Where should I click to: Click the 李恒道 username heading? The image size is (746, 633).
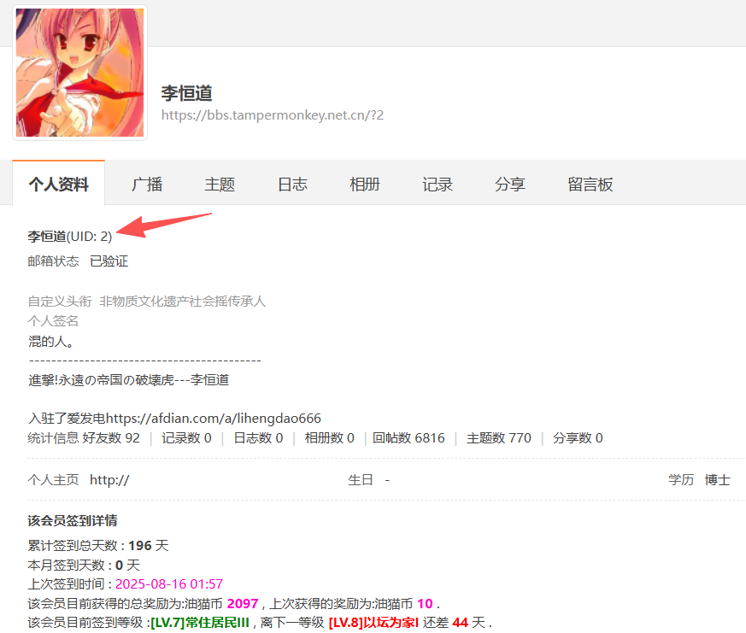coord(186,93)
